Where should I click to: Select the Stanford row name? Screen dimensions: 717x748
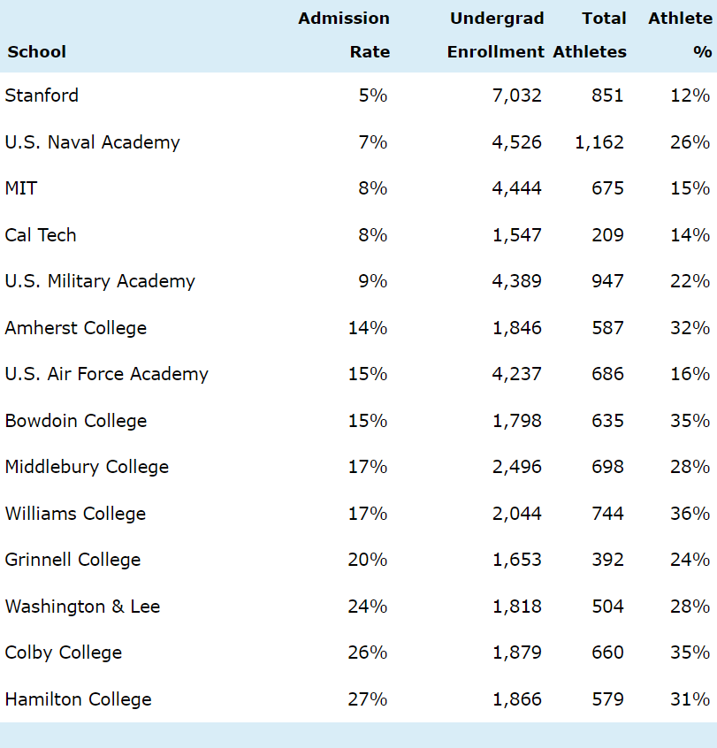click(42, 95)
